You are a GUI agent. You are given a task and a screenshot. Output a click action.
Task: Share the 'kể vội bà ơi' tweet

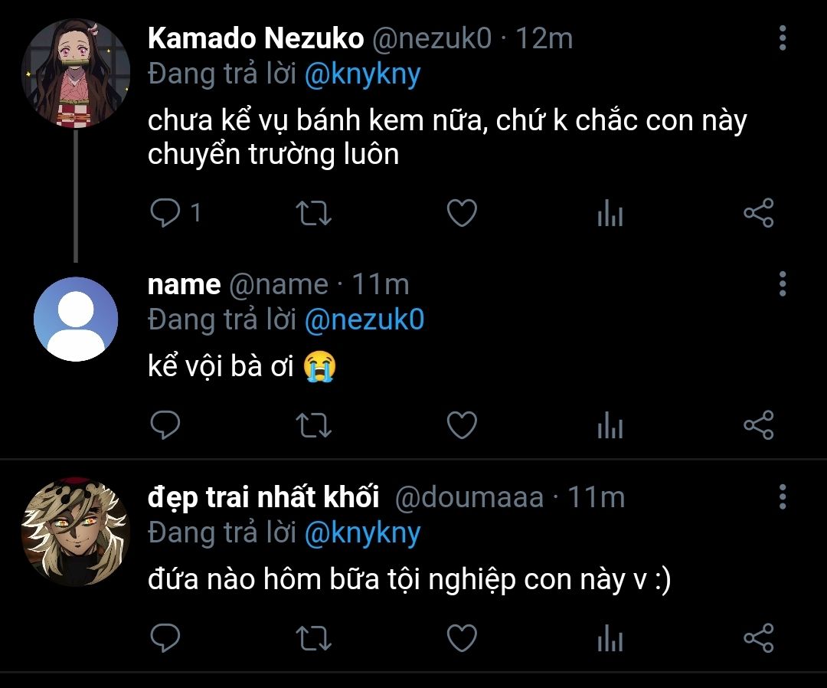point(759,425)
